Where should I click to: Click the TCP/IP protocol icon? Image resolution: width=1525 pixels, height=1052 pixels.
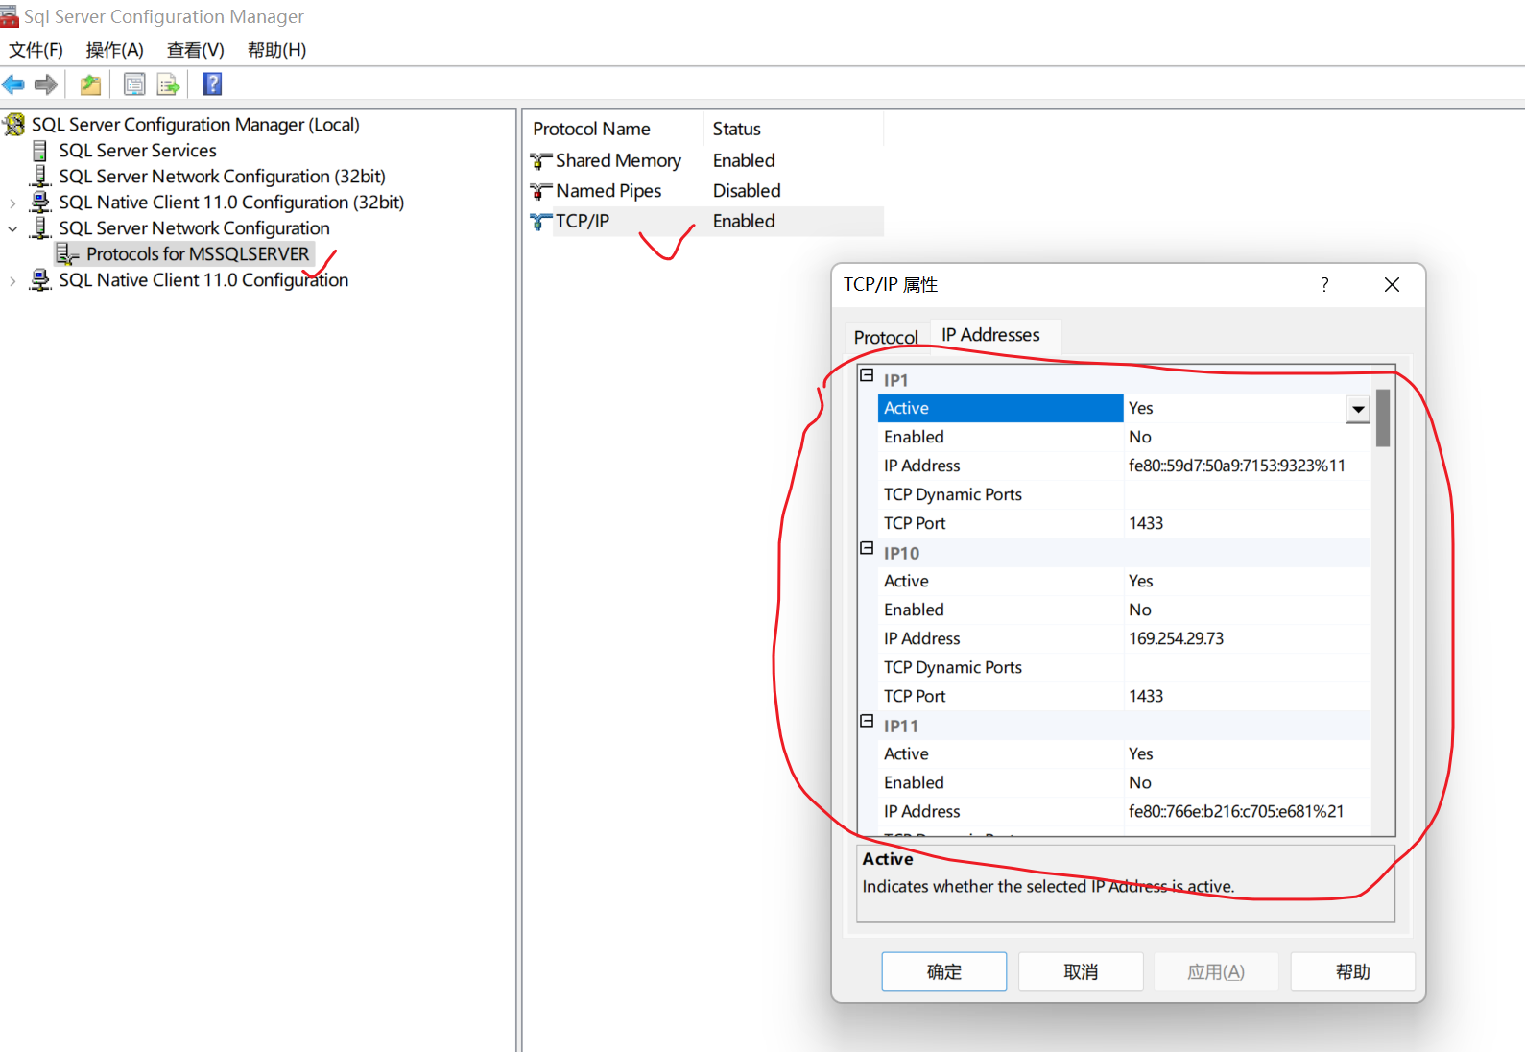pyautogui.click(x=541, y=222)
